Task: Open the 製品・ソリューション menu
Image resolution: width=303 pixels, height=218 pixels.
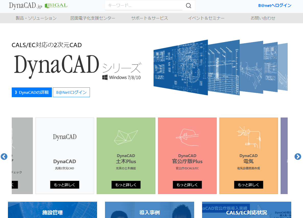Action: coord(37,18)
